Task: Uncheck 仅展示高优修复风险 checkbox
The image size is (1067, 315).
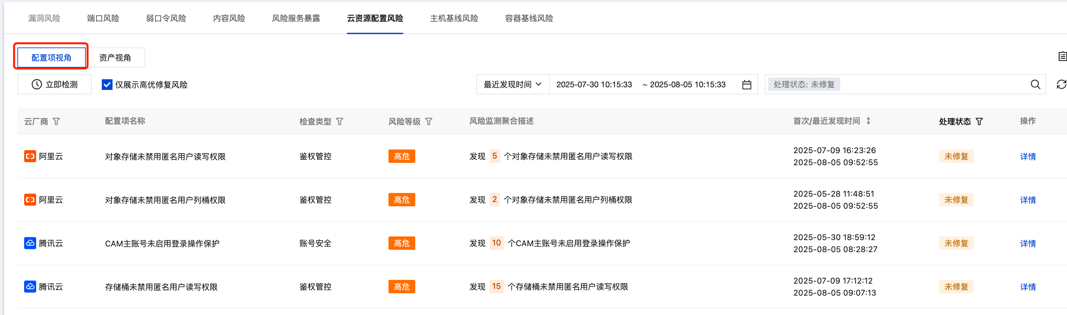Action: [107, 85]
